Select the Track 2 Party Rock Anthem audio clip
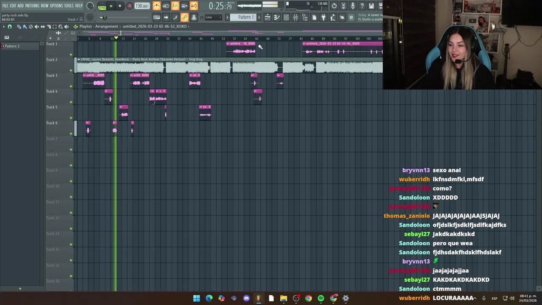 coord(229,65)
